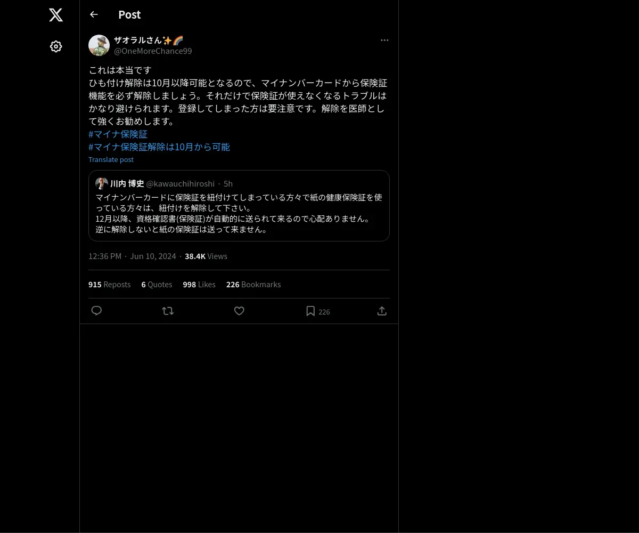639x533 pixels.
Task: Translate the post text
Action: coord(111,160)
